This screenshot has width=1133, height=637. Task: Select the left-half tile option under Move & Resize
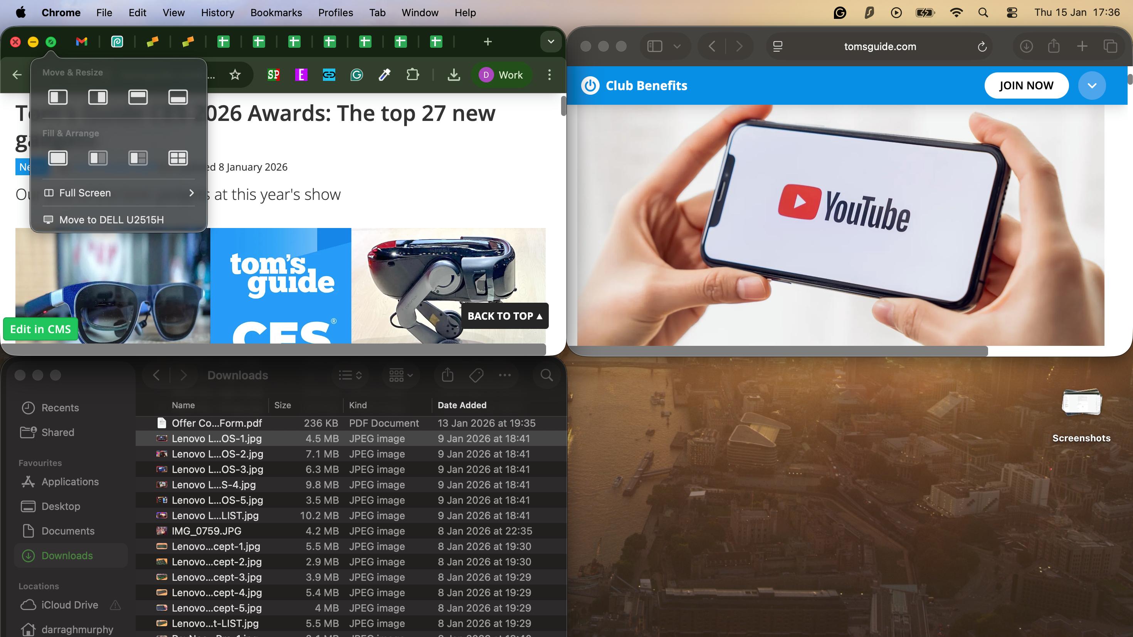[x=58, y=97]
